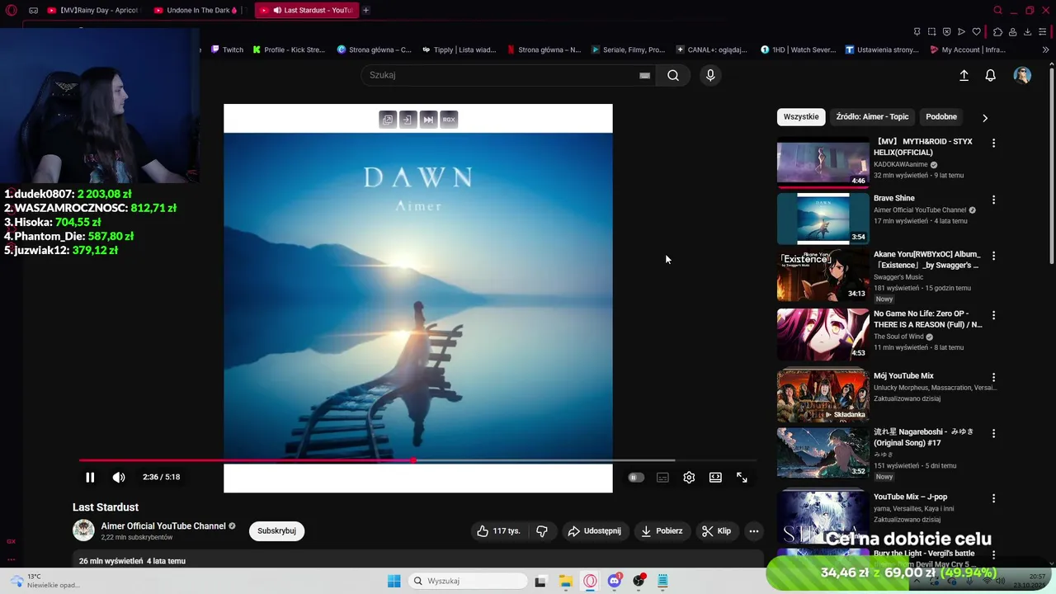This screenshot has height=594, width=1056.
Task: Open the Profile - Kick Stre... bookmark
Action: tap(289, 49)
